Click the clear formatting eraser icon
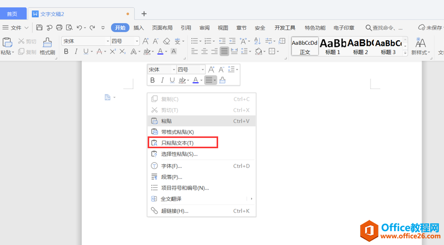The height and width of the screenshot is (245, 444). tap(166, 41)
